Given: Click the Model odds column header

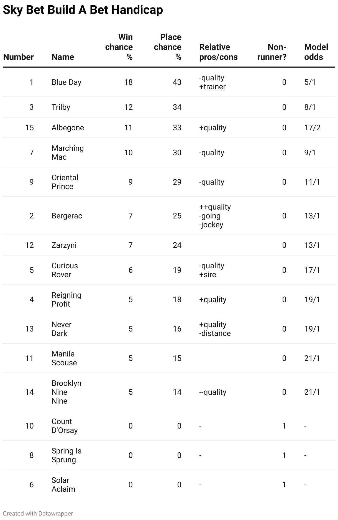Looking at the screenshot, I should (316, 52).
